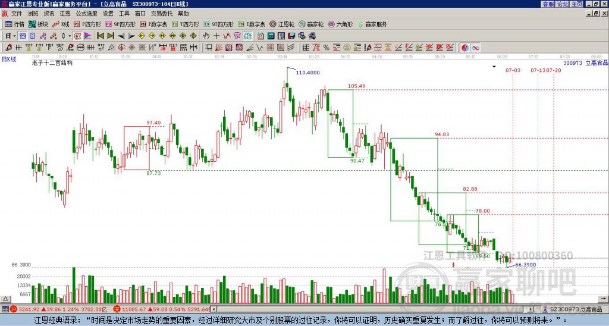Click the 主页 link in title bar
The height and width of the screenshot is (326, 609).
pos(577,4)
